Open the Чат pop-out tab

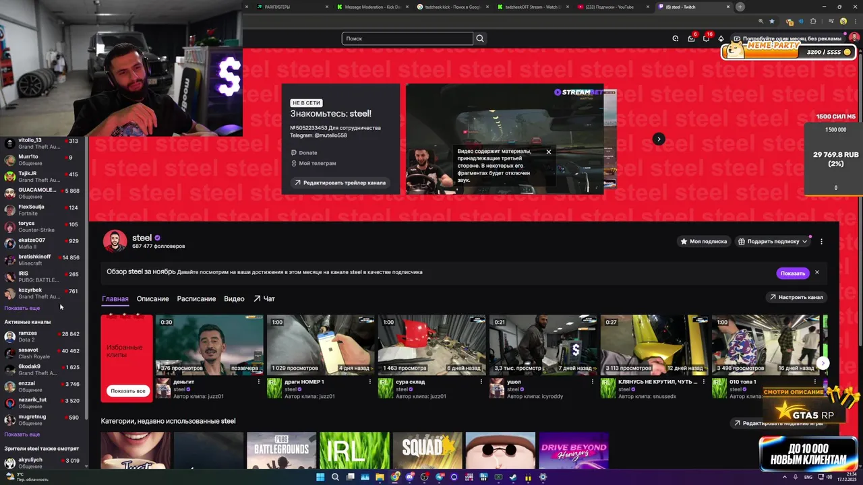coord(264,298)
